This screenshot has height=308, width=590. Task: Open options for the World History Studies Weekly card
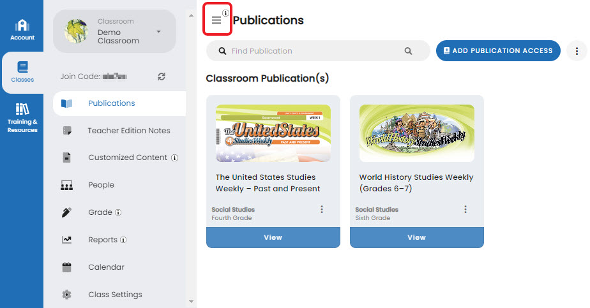[x=465, y=209]
